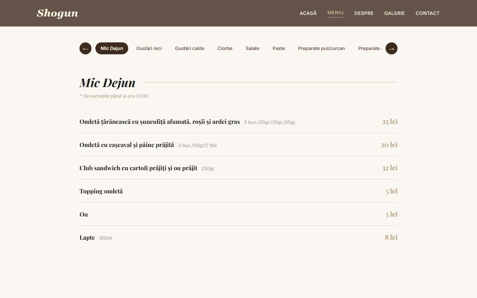Select the Topping omletă item
The height and width of the screenshot is (298, 477).
click(x=101, y=191)
